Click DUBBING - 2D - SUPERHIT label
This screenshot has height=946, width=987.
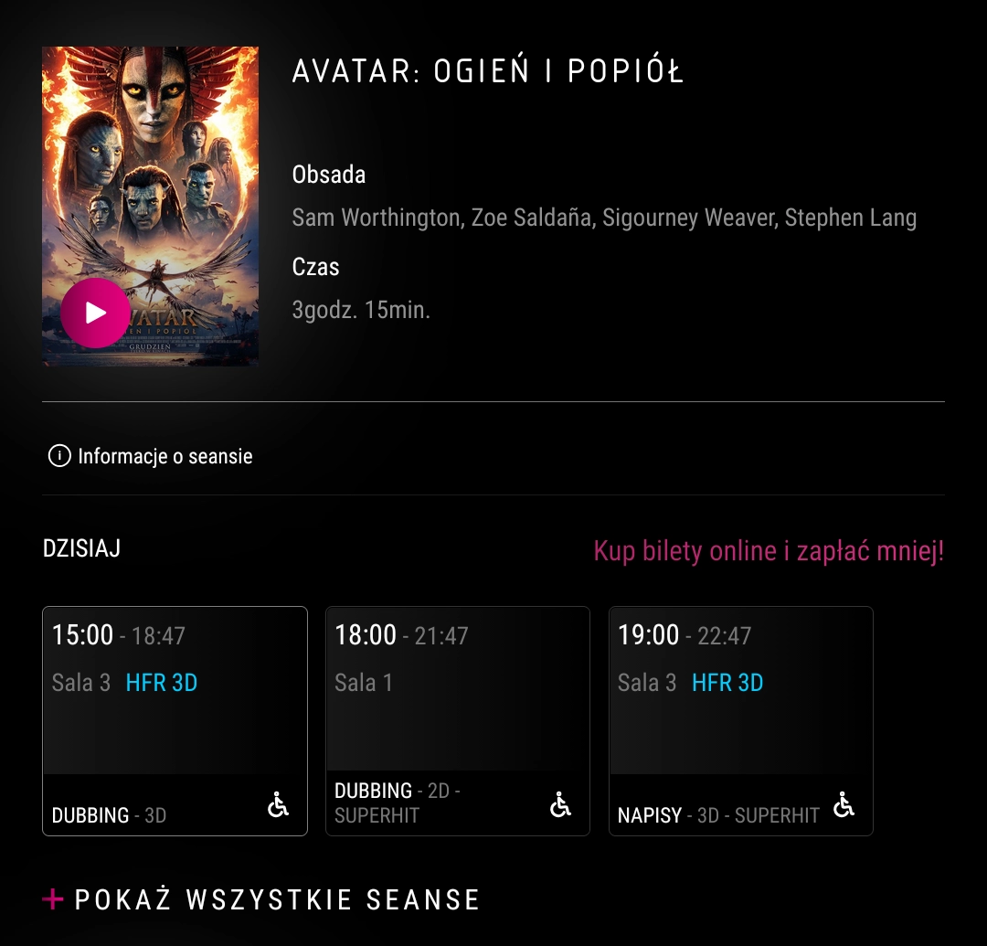(398, 803)
